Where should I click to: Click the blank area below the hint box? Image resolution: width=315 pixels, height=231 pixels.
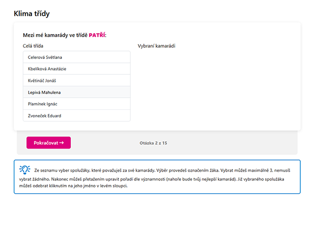pos(157,213)
